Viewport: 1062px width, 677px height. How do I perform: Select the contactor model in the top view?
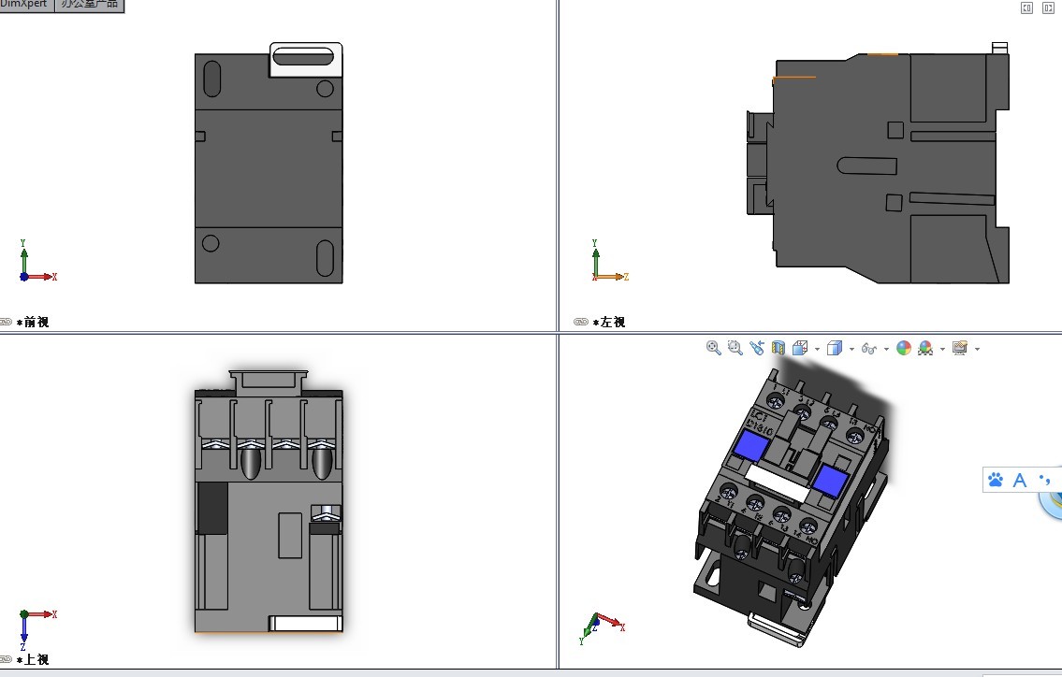pyautogui.click(x=269, y=501)
